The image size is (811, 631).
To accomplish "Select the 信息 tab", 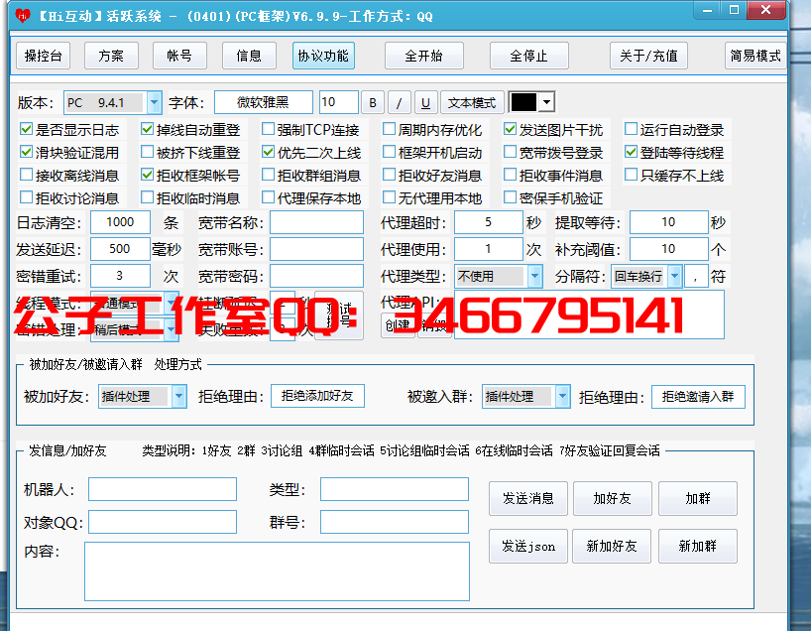I will pyautogui.click(x=249, y=56).
